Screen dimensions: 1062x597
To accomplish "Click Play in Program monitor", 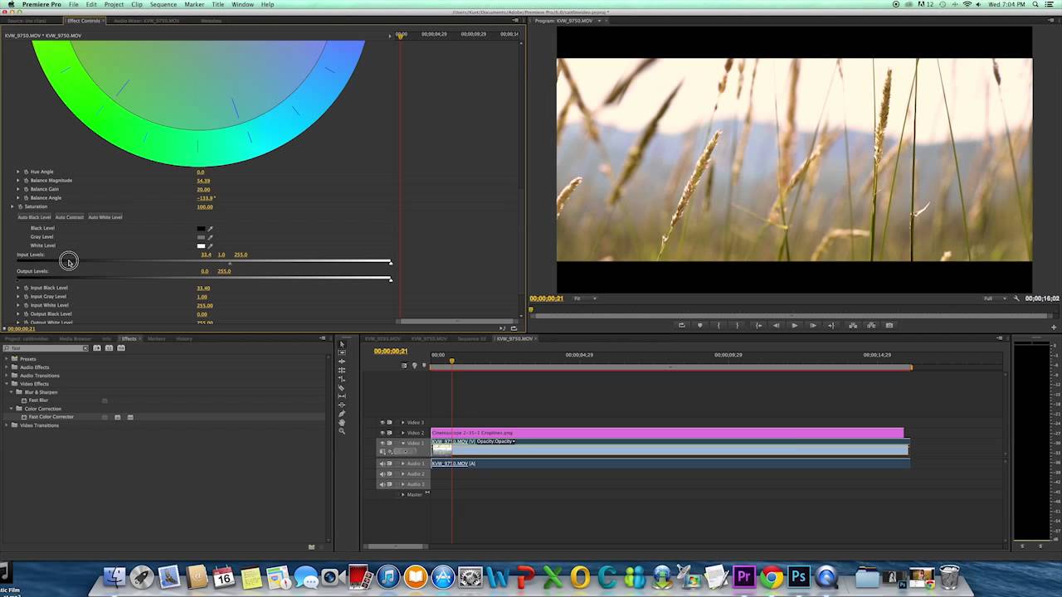I will click(795, 325).
